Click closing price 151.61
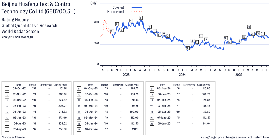Viewport: 272px width, 139px height. [x=63, y=88]
